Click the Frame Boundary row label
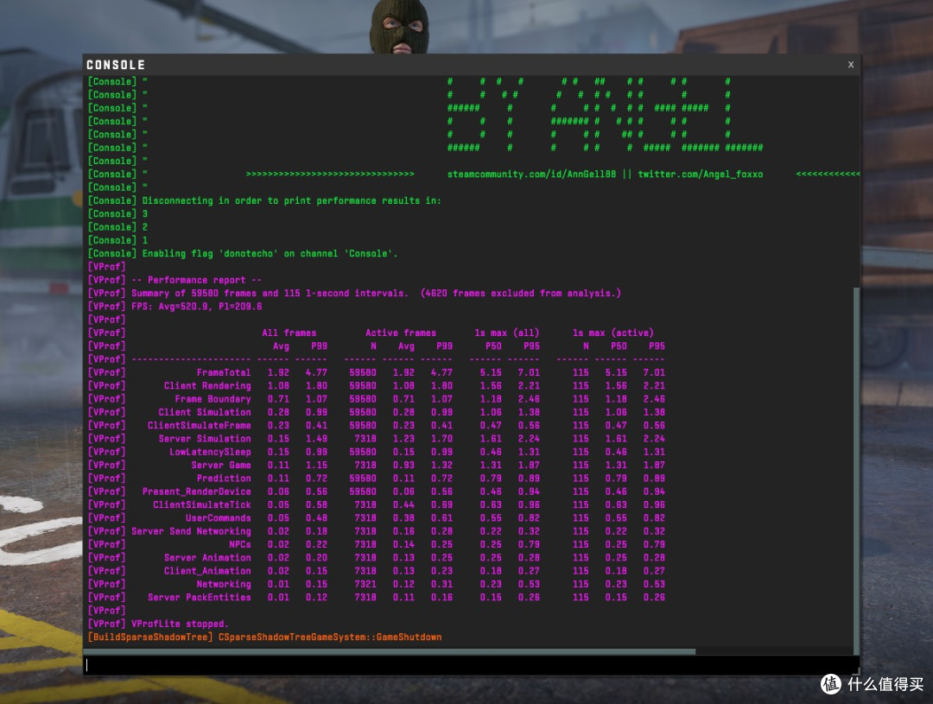Viewport: 933px width, 704px height. pyautogui.click(x=213, y=399)
